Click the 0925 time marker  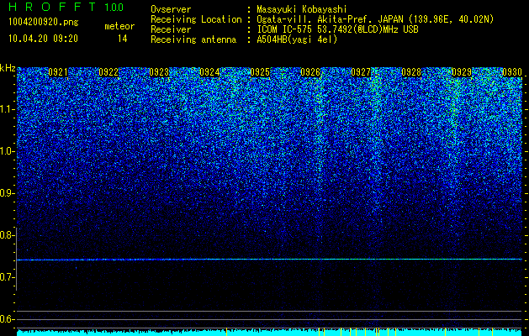tap(260, 72)
